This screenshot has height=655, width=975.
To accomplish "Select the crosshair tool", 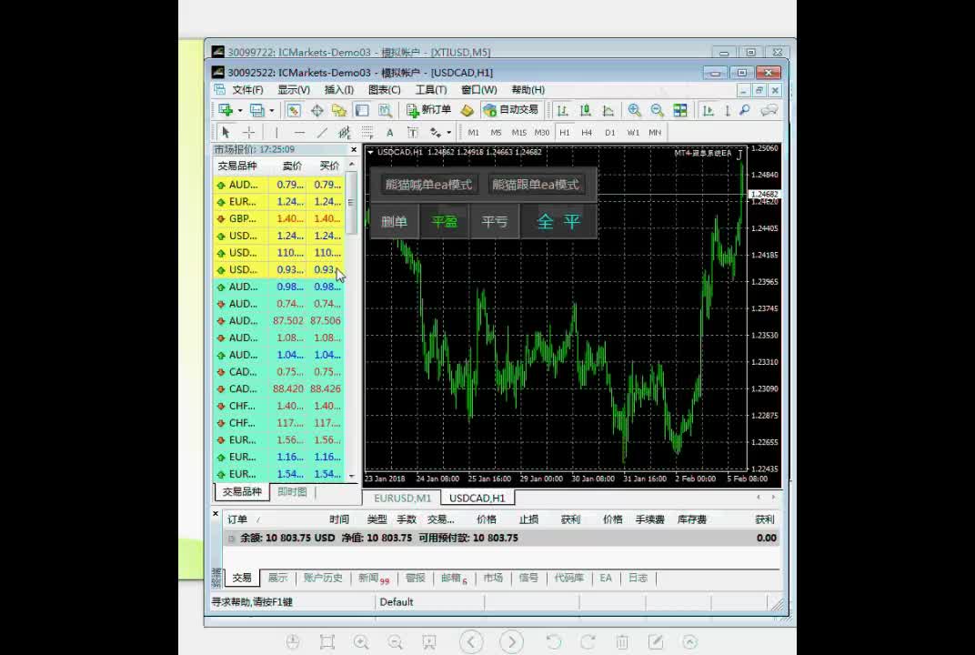I will tap(248, 133).
